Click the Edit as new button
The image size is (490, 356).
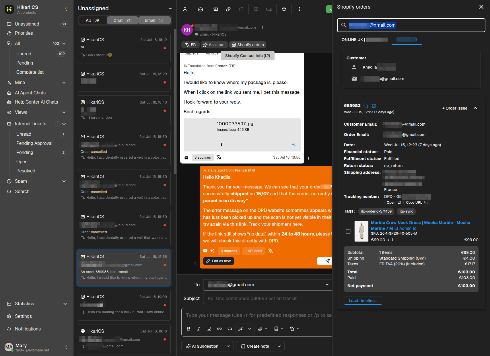(219, 261)
